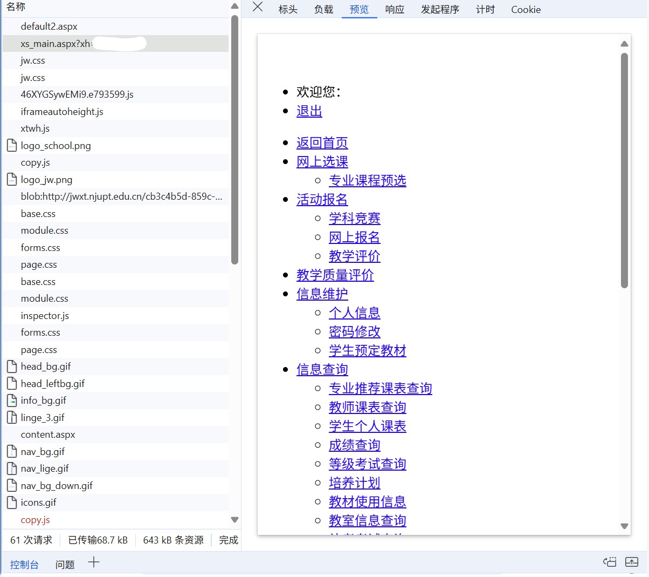The width and height of the screenshot is (649, 577).
Task: Click the 退出 link
Action: point(309,111)
